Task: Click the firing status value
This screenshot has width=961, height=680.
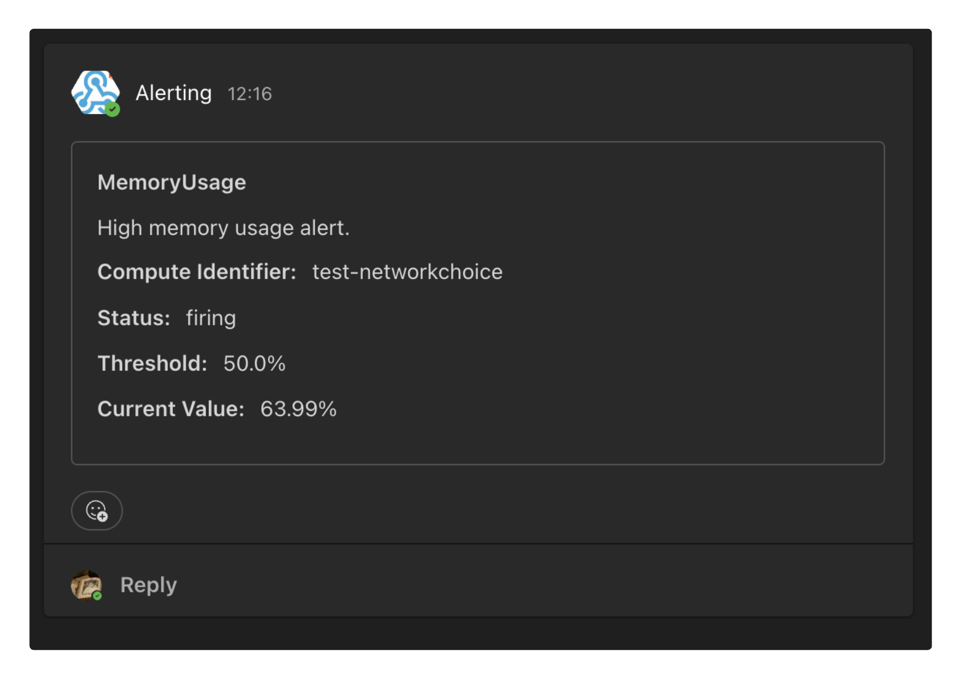Action: 211,318
